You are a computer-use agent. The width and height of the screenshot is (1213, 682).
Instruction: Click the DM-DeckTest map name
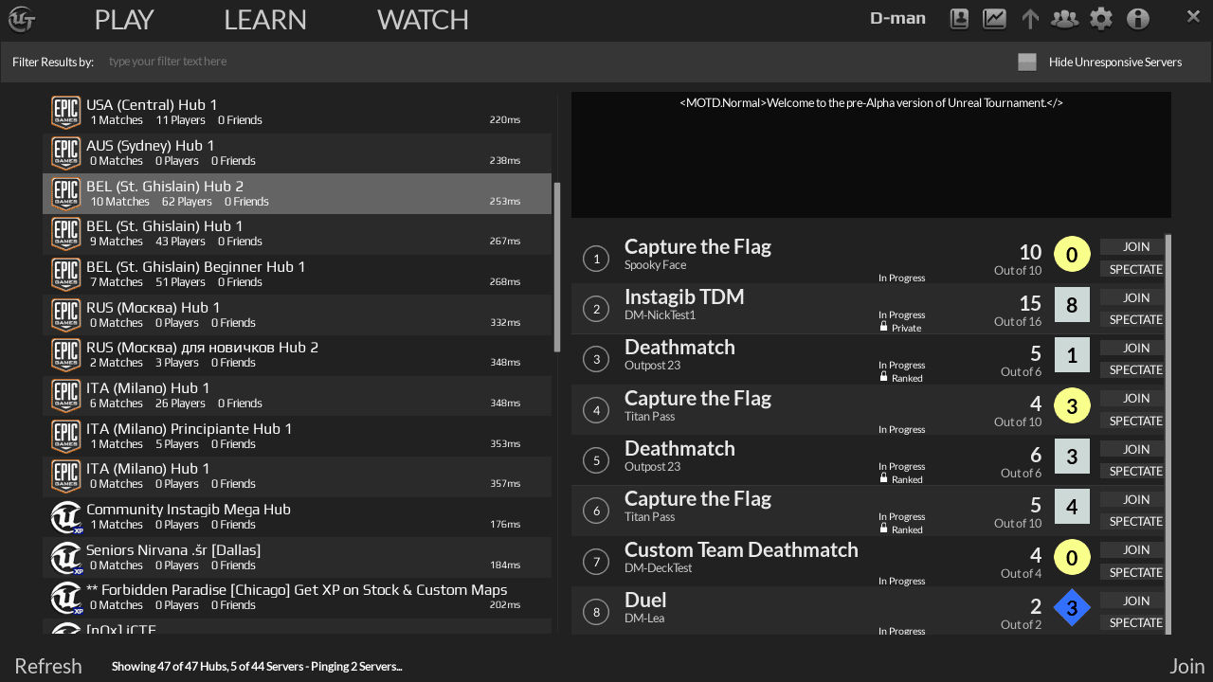[659, 567]
